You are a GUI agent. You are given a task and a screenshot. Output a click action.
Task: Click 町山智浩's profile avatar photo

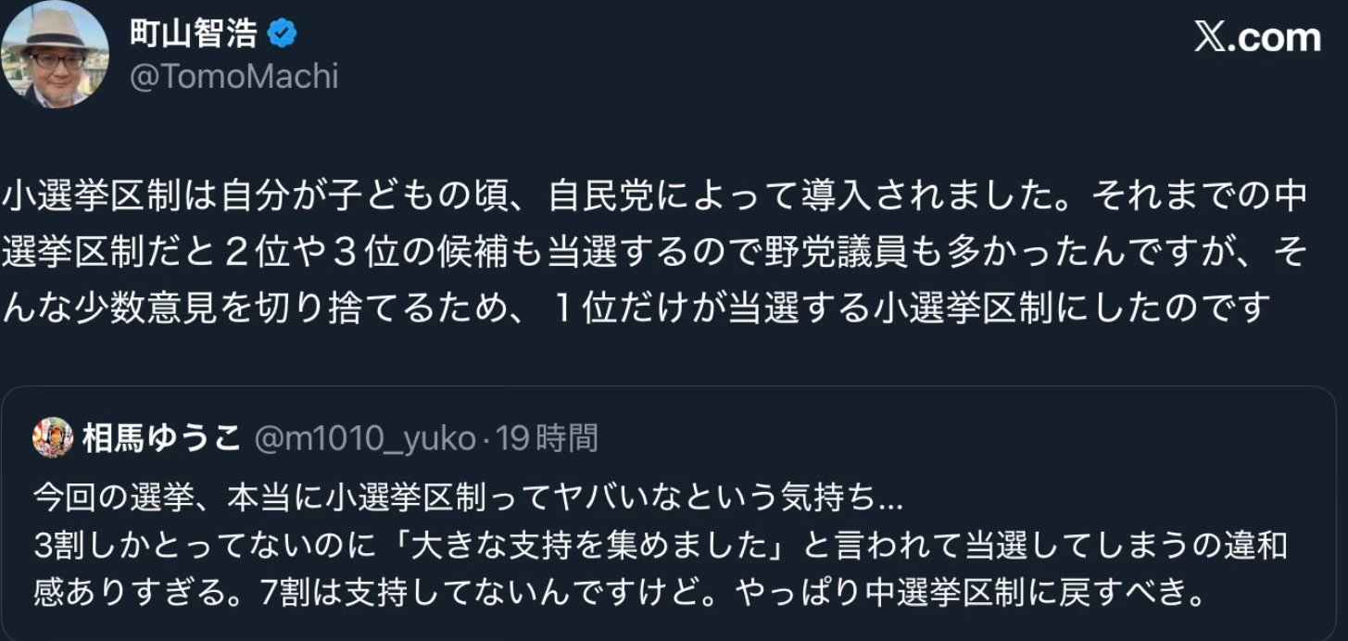56,54
